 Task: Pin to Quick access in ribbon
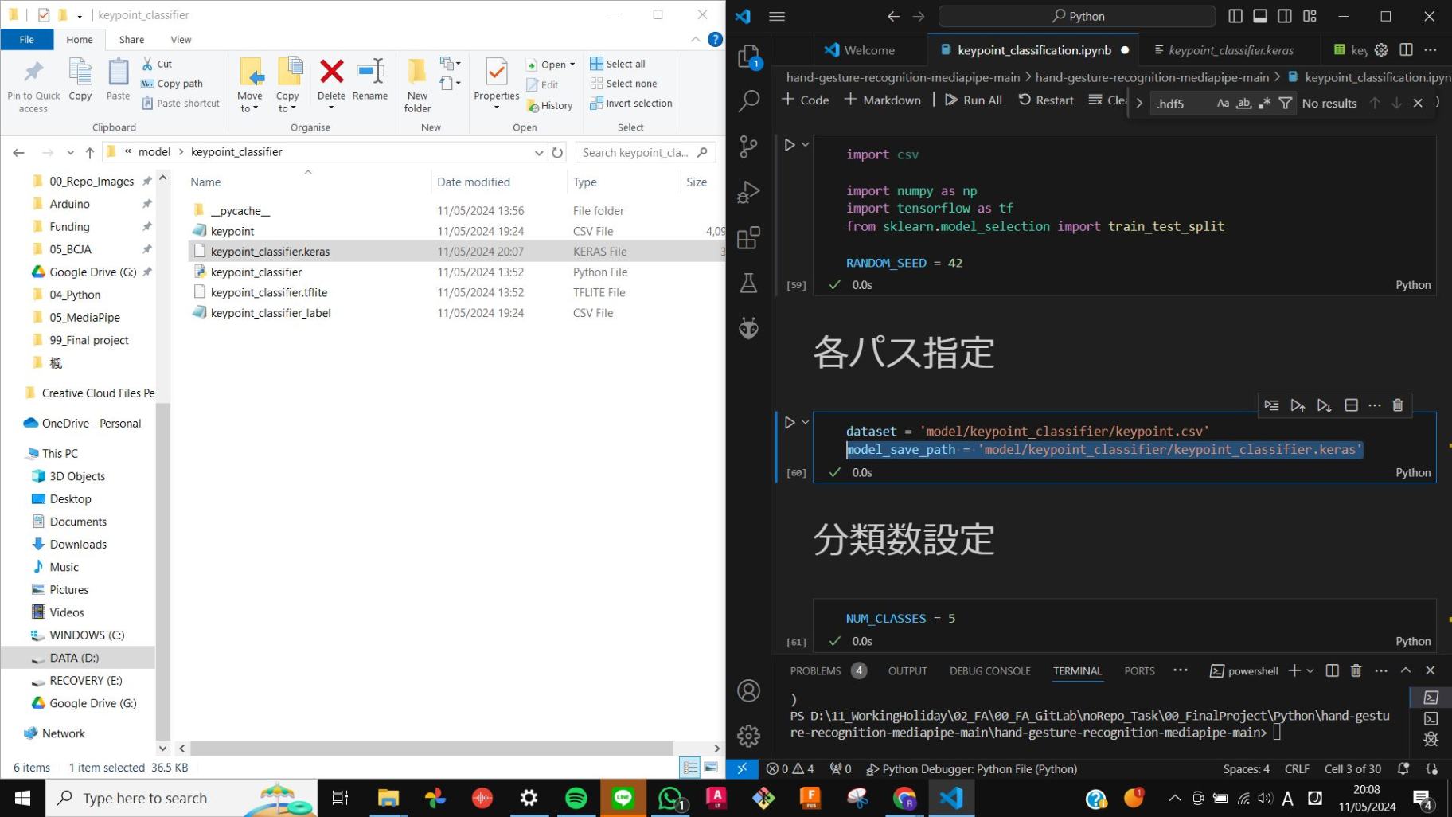(x=33, y=85)
